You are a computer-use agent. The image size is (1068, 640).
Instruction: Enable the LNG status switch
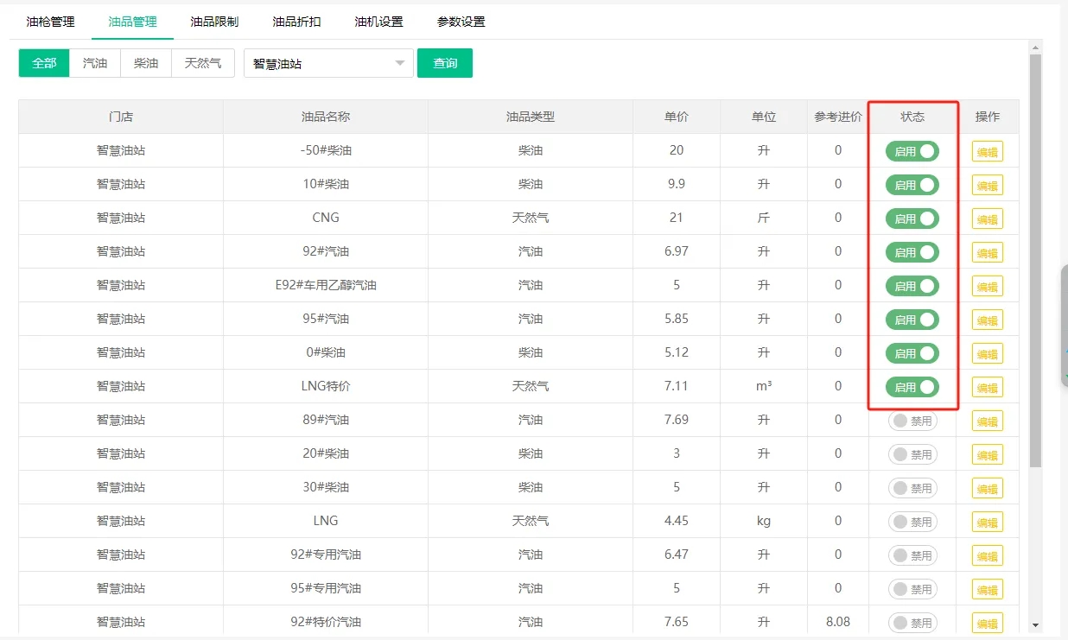(912, 522)
